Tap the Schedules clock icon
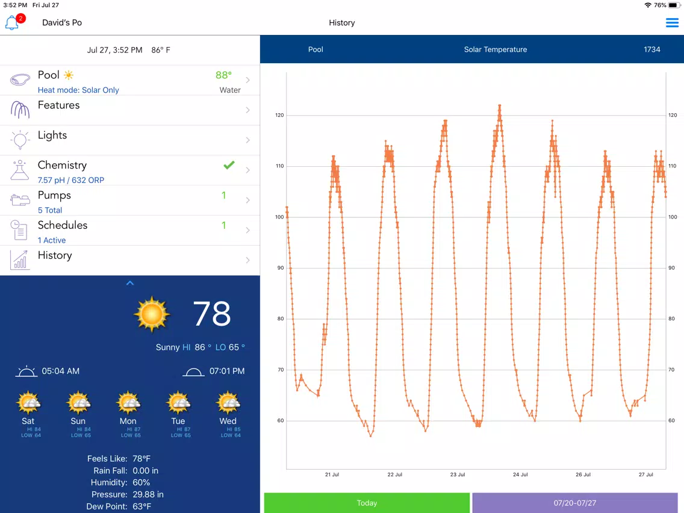Screen dimensions: 684x513 19,230
